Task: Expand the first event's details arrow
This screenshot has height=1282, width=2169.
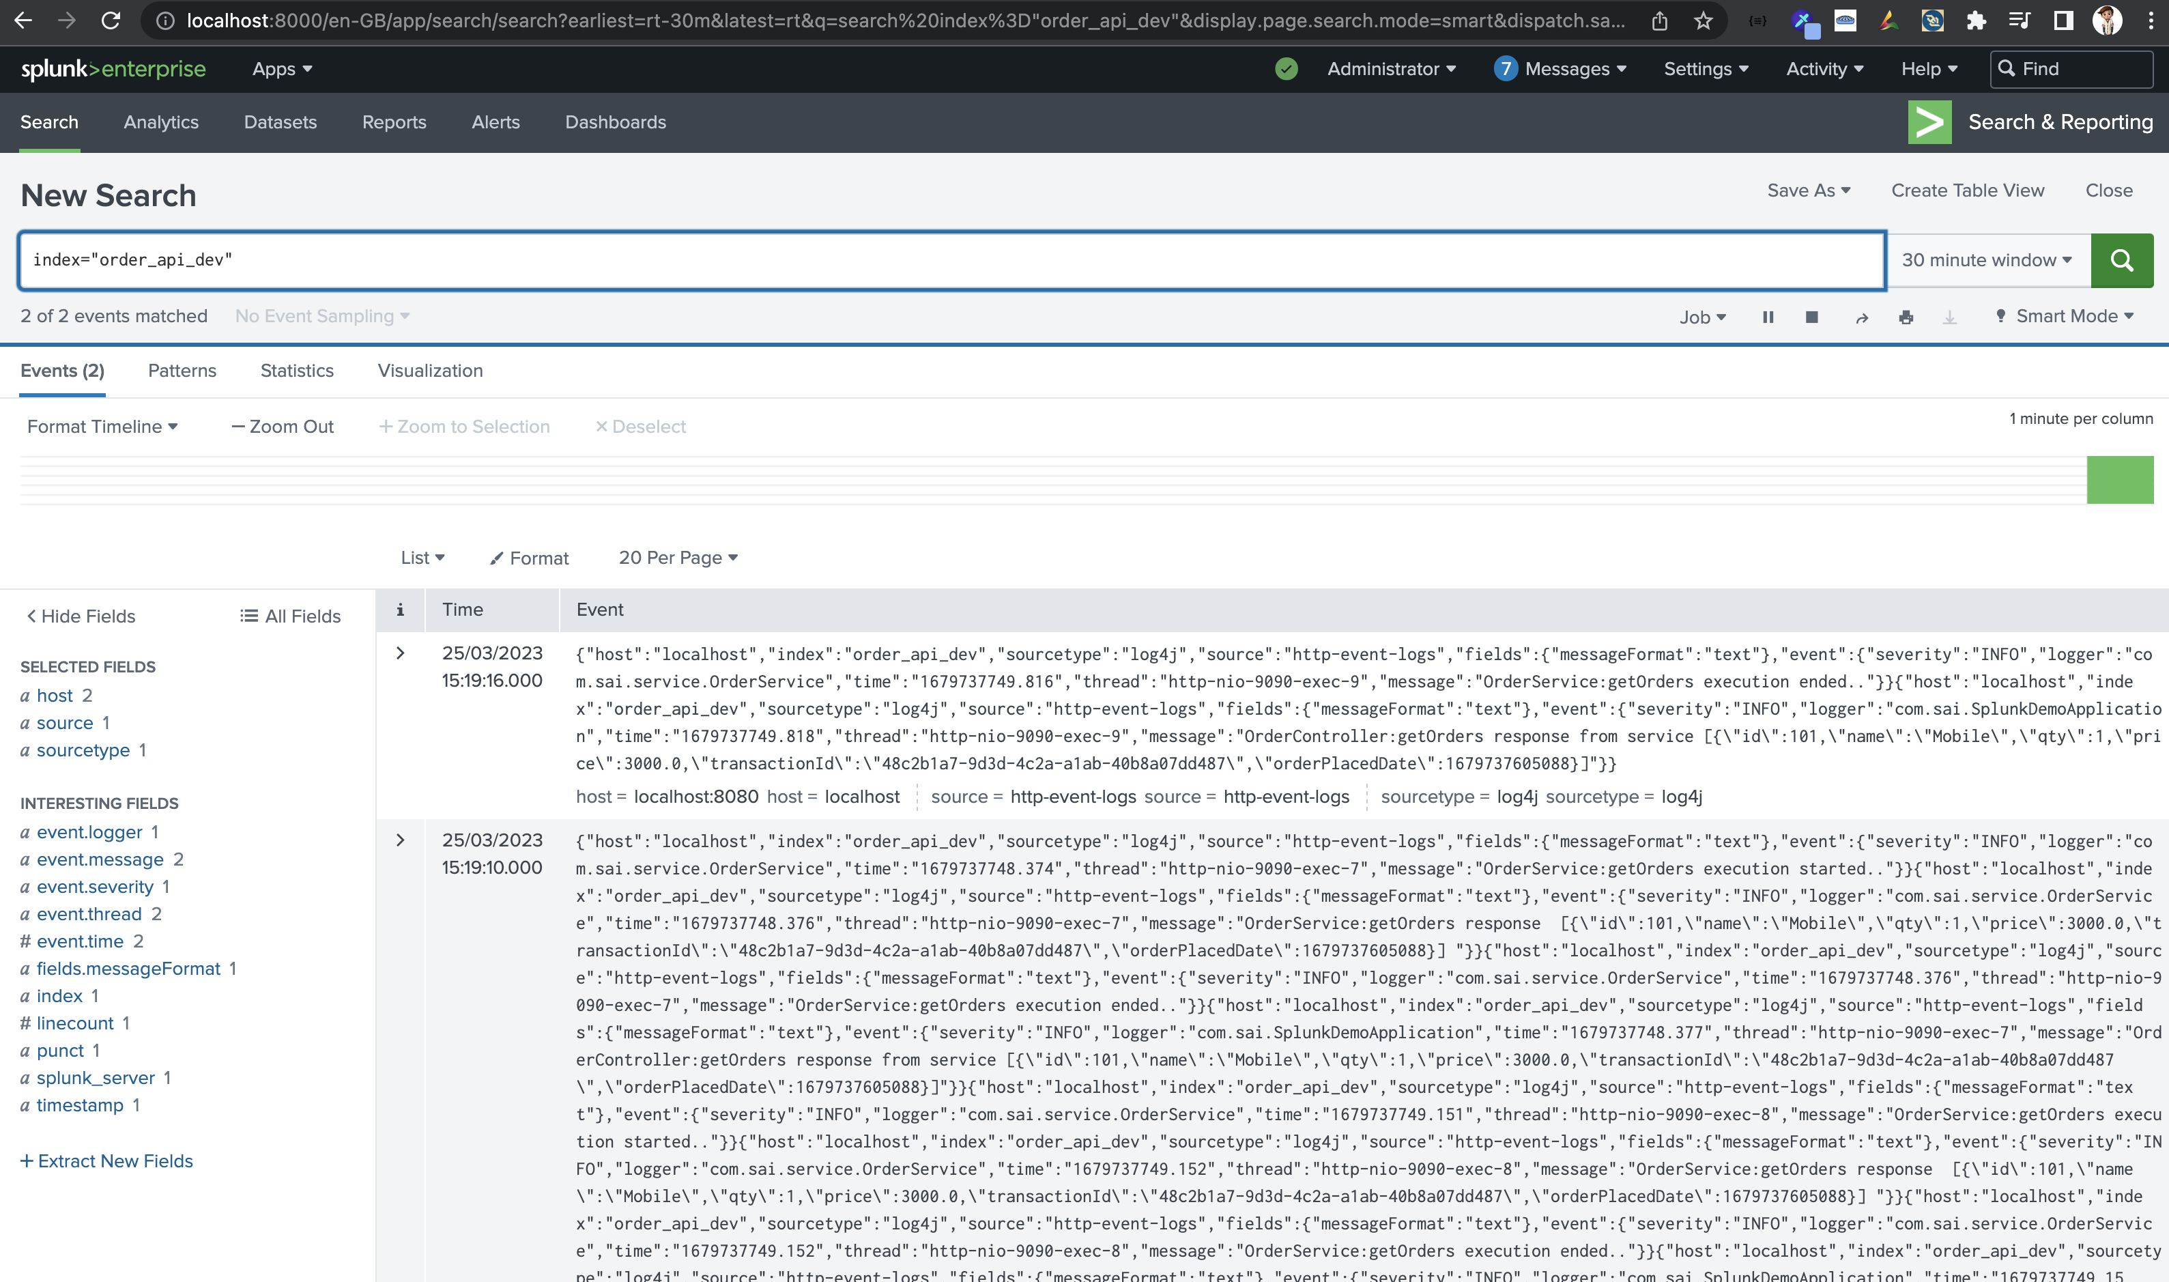Action: pos(400,653)
